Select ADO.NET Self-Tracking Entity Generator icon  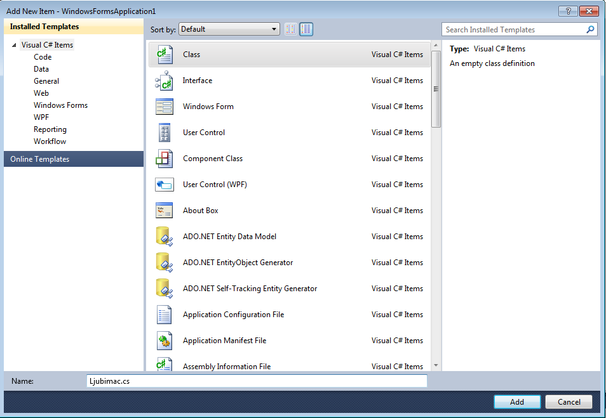(165, 289)
